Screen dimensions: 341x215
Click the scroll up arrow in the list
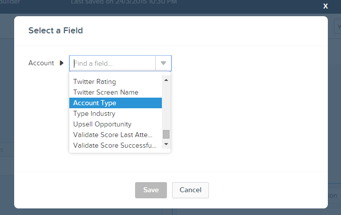166,79
